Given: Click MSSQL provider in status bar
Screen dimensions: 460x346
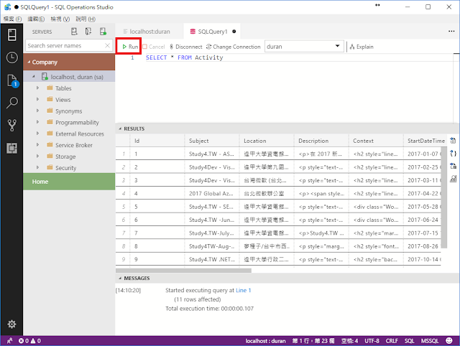Looking at the screenshot, I should point(430,341).
